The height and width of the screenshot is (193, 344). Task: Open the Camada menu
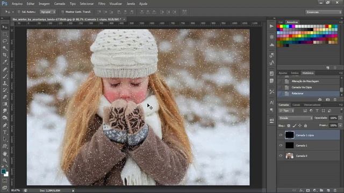(x=60, y=4)
